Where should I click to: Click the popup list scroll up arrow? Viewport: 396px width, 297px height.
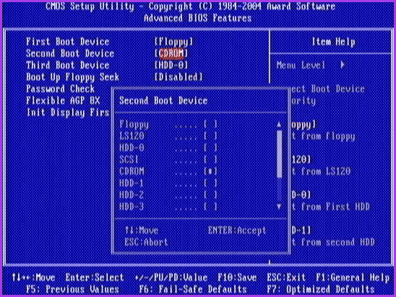tap(279, 124)
